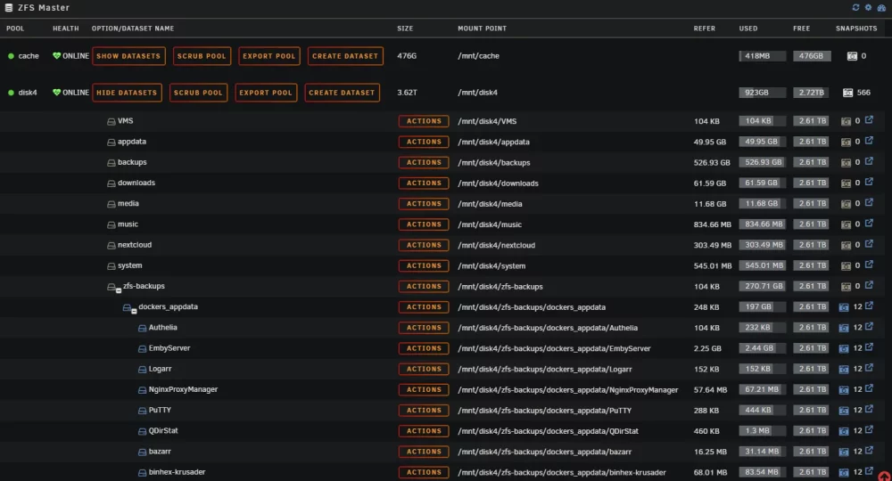The height and width of the screenshot is (481, 892).
Task: Click the refresh icon in ZFS Master header
Action: click(855, 7)
